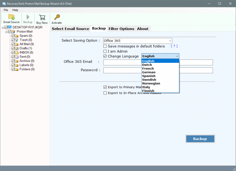Uncheck the DESKTOP-R1FJKQR root checkbox
Viewport: 236px width, 171px height.
pos(6,27)
